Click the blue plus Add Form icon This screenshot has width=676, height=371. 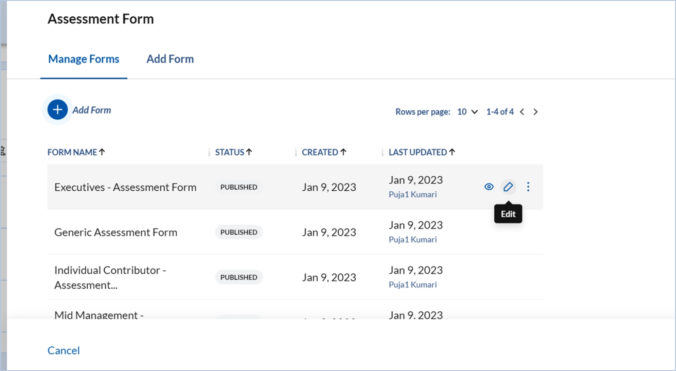pos(57,110)
